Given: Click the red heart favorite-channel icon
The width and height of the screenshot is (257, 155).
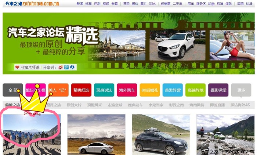Looking at the screenshot, I should (x=17, y=67).
